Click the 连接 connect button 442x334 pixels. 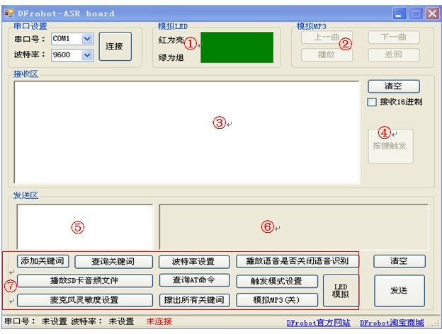(115, 46)
